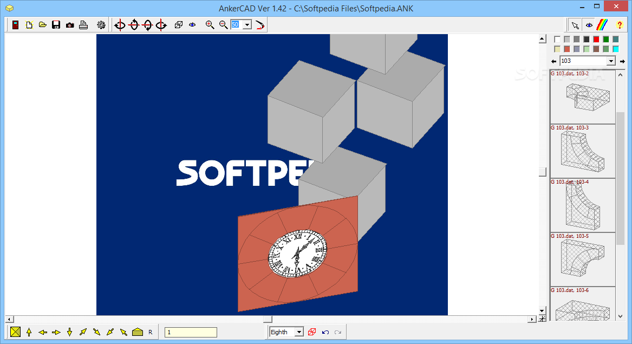Click the canvas vertical scroll up arrow
632x344 pixels.
point(542,39)
